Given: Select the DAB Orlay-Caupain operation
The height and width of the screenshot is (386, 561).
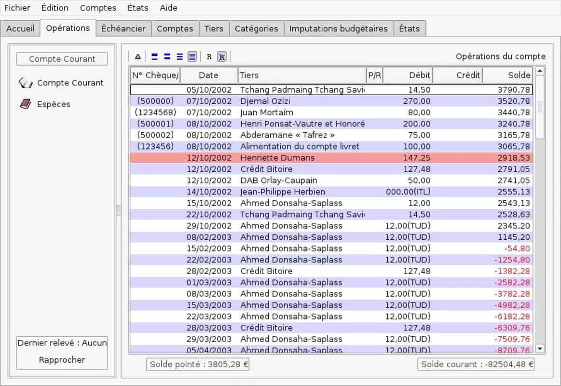Looking at the screenshot, I should (331, 180).
